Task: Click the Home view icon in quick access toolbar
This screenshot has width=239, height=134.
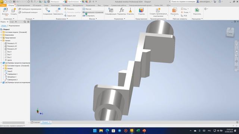Action: click(x=28, y=1)
